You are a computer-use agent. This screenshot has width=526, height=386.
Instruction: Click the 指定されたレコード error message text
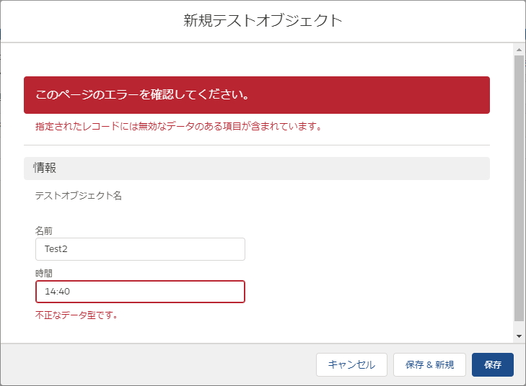coord(178,127)
